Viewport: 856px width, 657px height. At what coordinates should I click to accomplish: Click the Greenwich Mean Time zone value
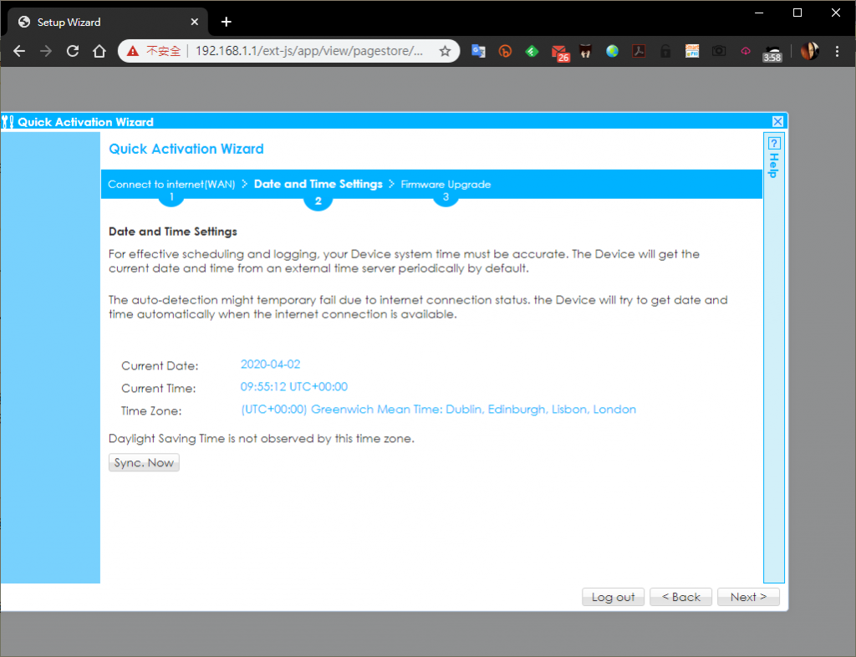(x=438, y=410)
